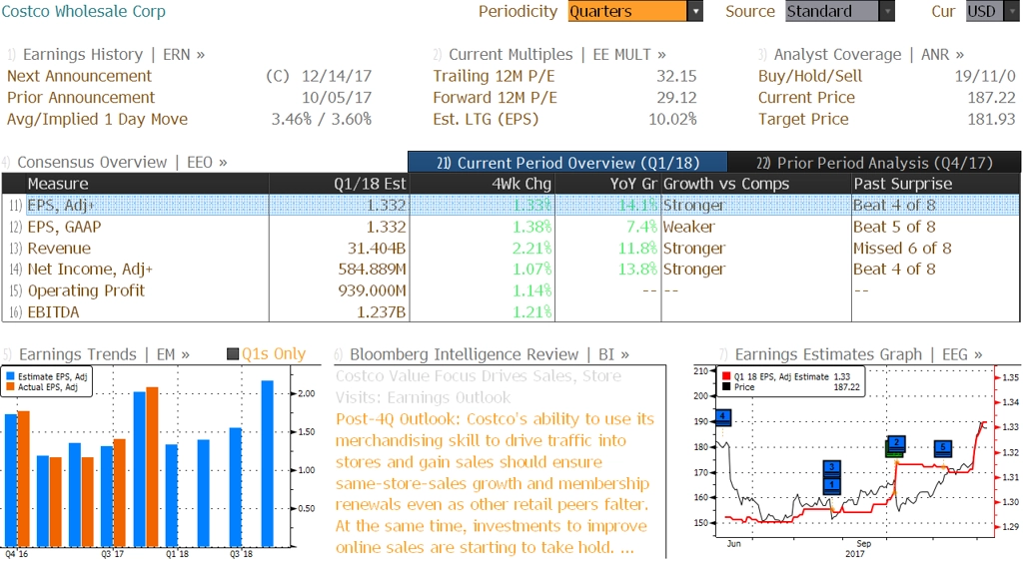
Task: Toggle the Q1s Only checkbox
Action: pos(233,353)
